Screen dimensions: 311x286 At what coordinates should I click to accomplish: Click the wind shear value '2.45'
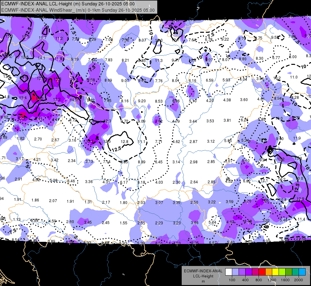(106, 223)
